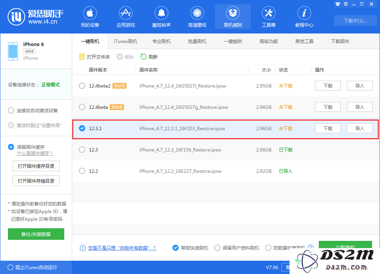Switch to 专业刷机 tab
This screenshot has height=274, width=380.
(x=161, y=41)
